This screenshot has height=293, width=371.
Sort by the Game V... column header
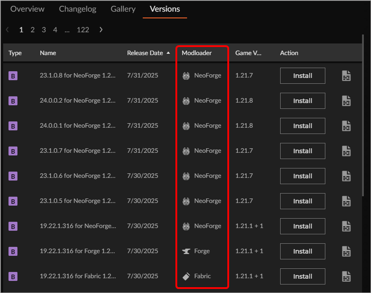pyautogui.click(x=248, y=53)
